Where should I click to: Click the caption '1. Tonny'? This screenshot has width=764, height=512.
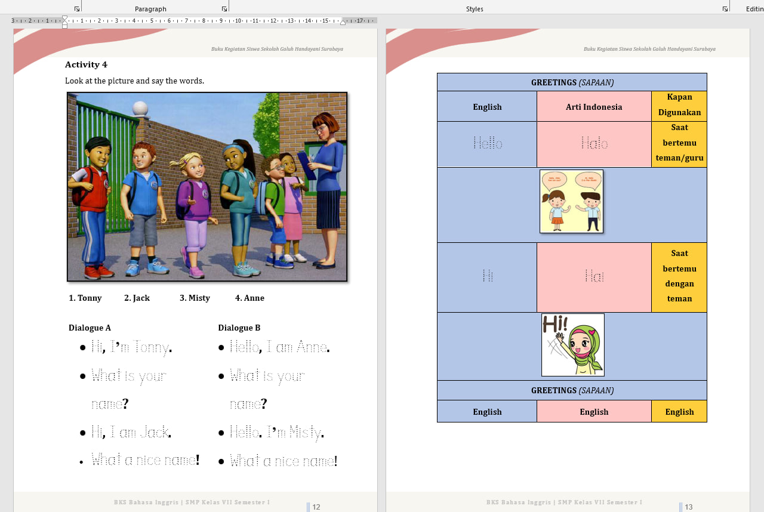coord(85,298)
